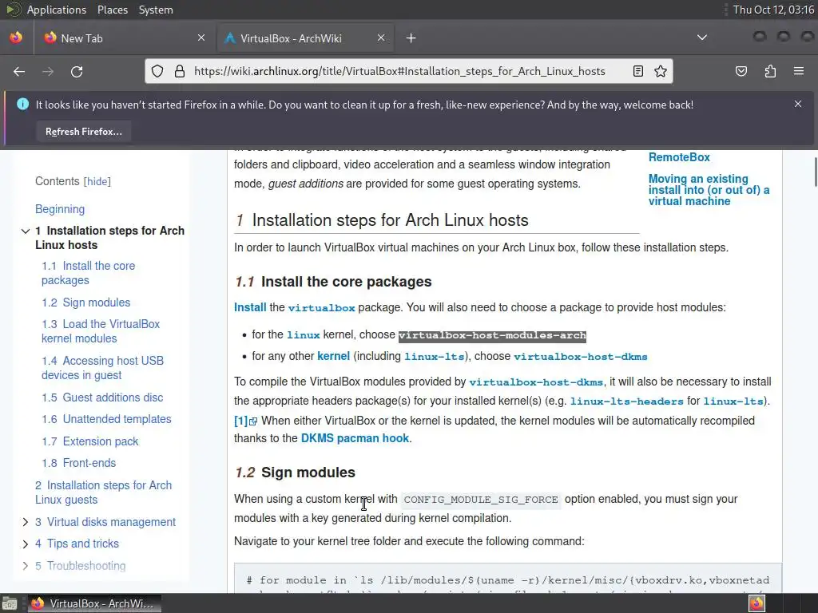Close the VirtualBox - ArchWiki tab
This screenshot has width=818, height=613.
(381, 38)
